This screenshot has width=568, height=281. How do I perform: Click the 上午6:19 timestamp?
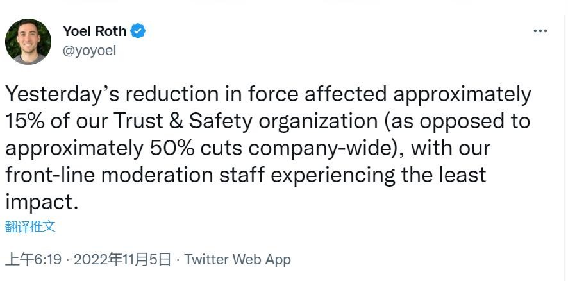click(33, 260)
